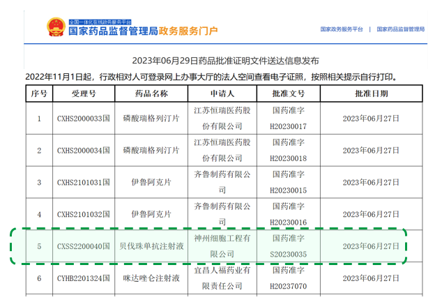Click 磷酸瑞格列汀片 in row 1
442x302 pixels.
click(151, 119)
